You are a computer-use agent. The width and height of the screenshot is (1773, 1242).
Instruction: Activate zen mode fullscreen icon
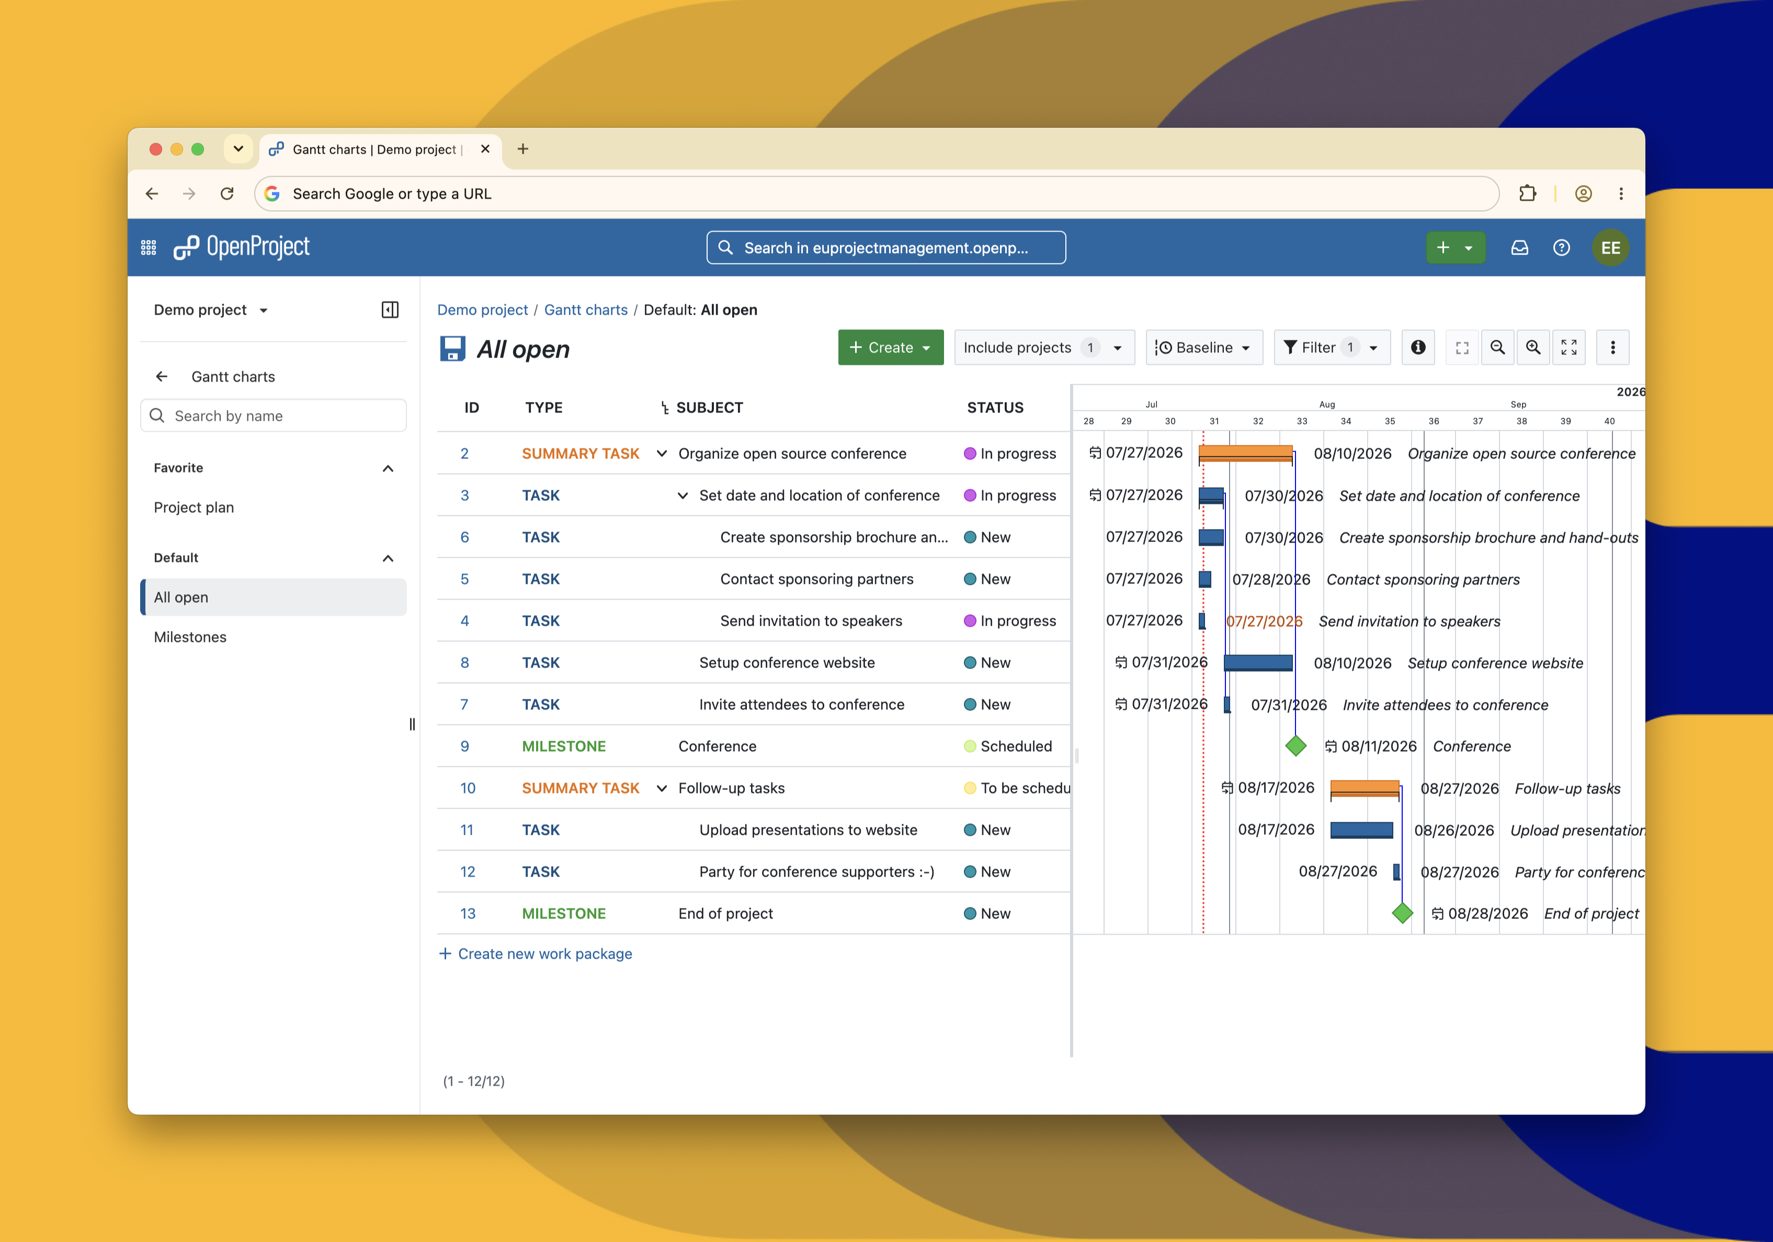click(x=1569, y=348)
